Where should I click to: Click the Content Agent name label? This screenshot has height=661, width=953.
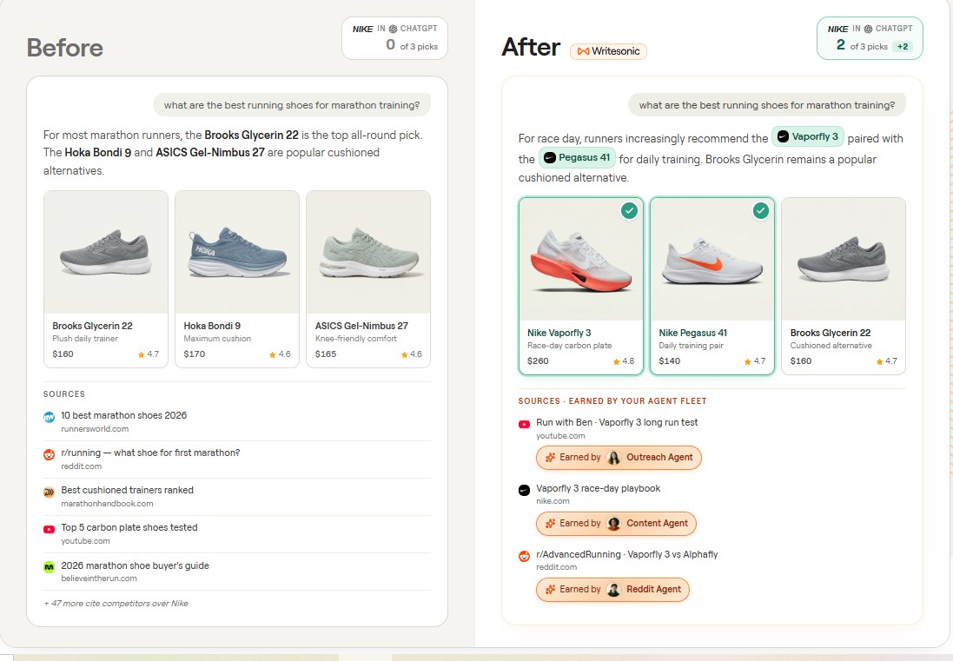657,524
